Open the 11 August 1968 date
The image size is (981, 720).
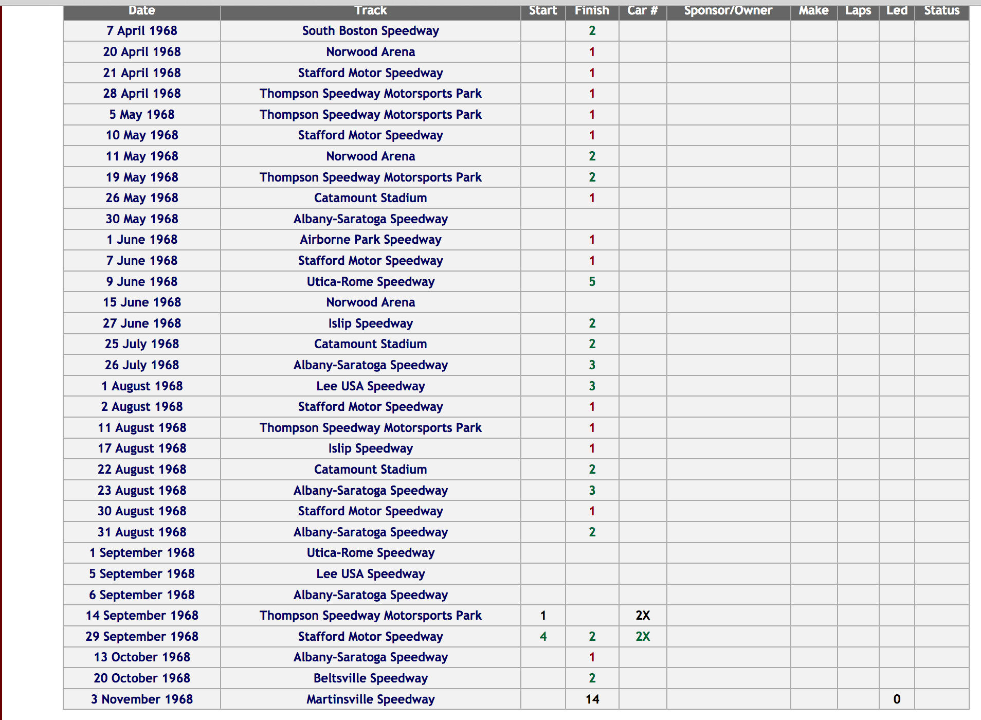(142, 428)
